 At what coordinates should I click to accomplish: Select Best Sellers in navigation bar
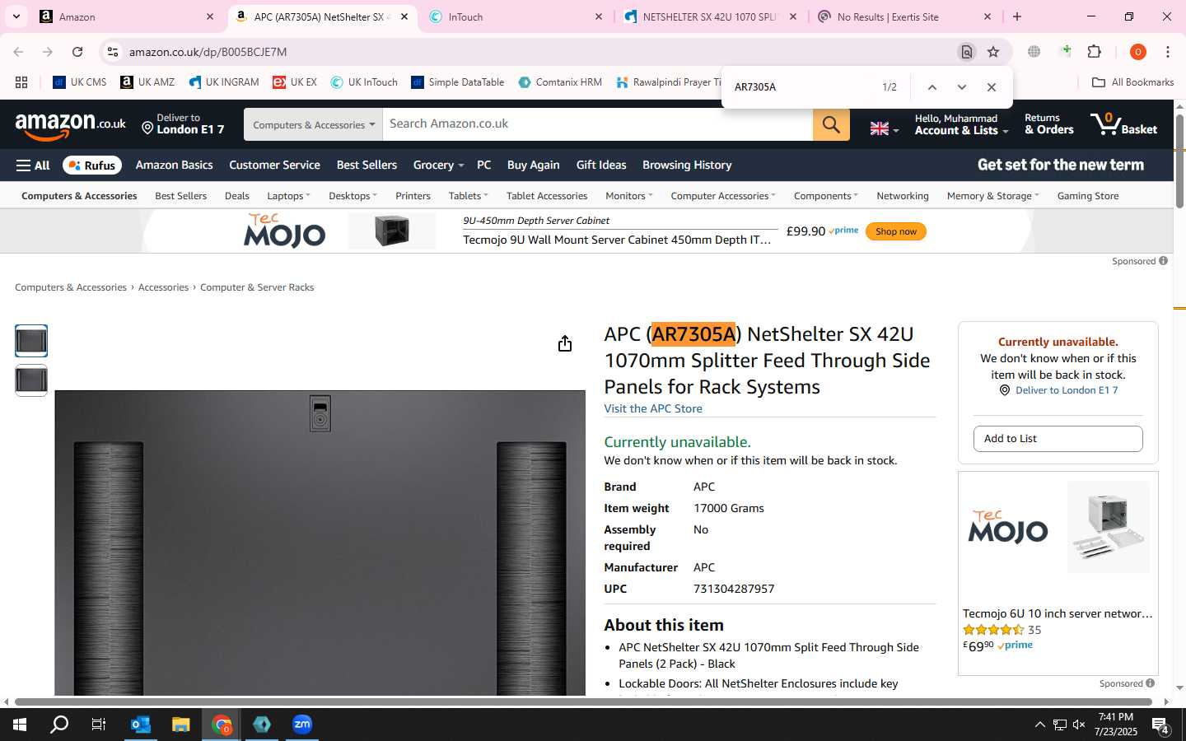pyautogui.click(x=367, y=165)
